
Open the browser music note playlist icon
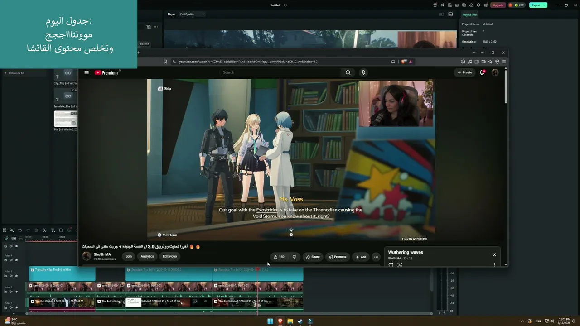[470, 62]
